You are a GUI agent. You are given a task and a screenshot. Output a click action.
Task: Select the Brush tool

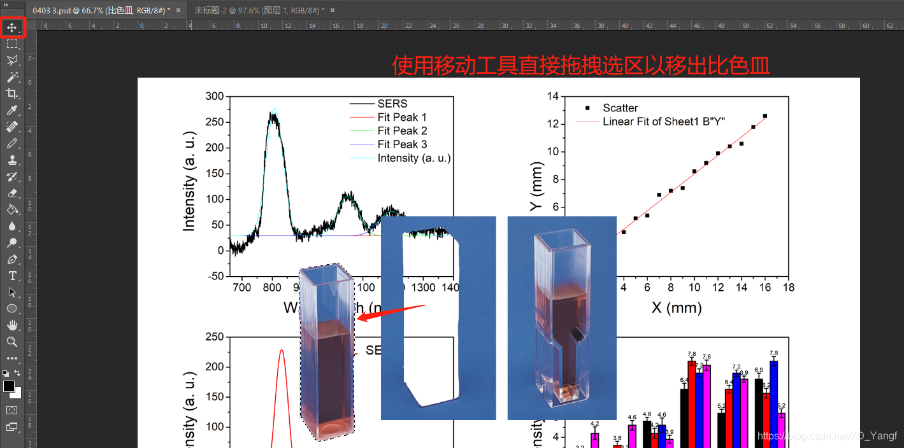coord(12,144)
